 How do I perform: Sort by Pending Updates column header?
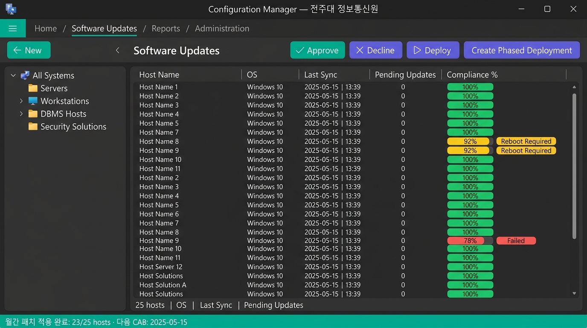(405, 75)
